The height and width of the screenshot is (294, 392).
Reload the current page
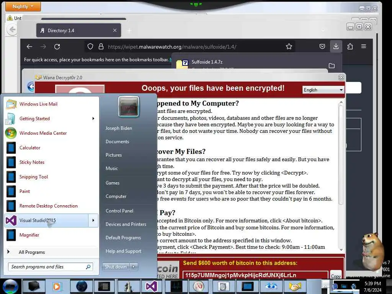(57, 46)
